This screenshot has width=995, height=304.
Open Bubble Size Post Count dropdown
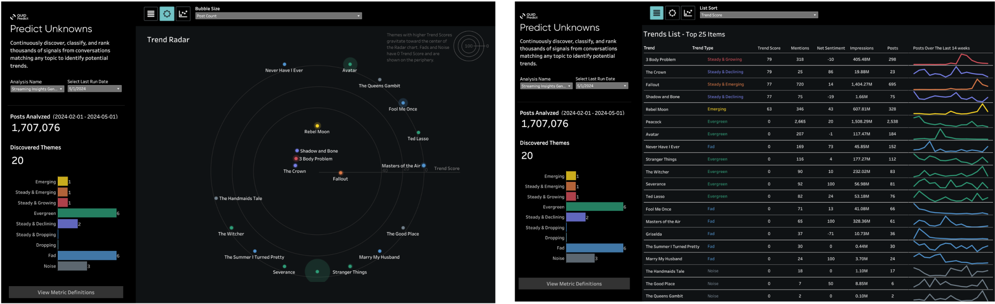278,16
